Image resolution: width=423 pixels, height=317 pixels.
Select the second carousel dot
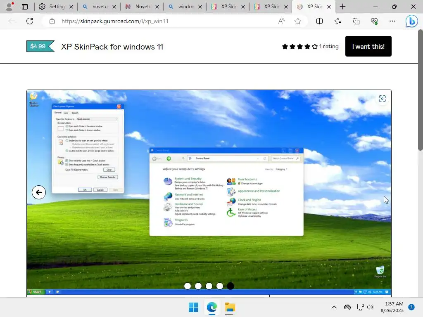tap(198, 286)
